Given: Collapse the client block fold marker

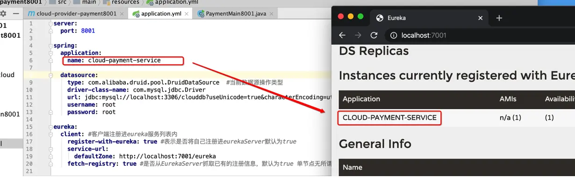Looking at the screenshot, I should [51, 134].
